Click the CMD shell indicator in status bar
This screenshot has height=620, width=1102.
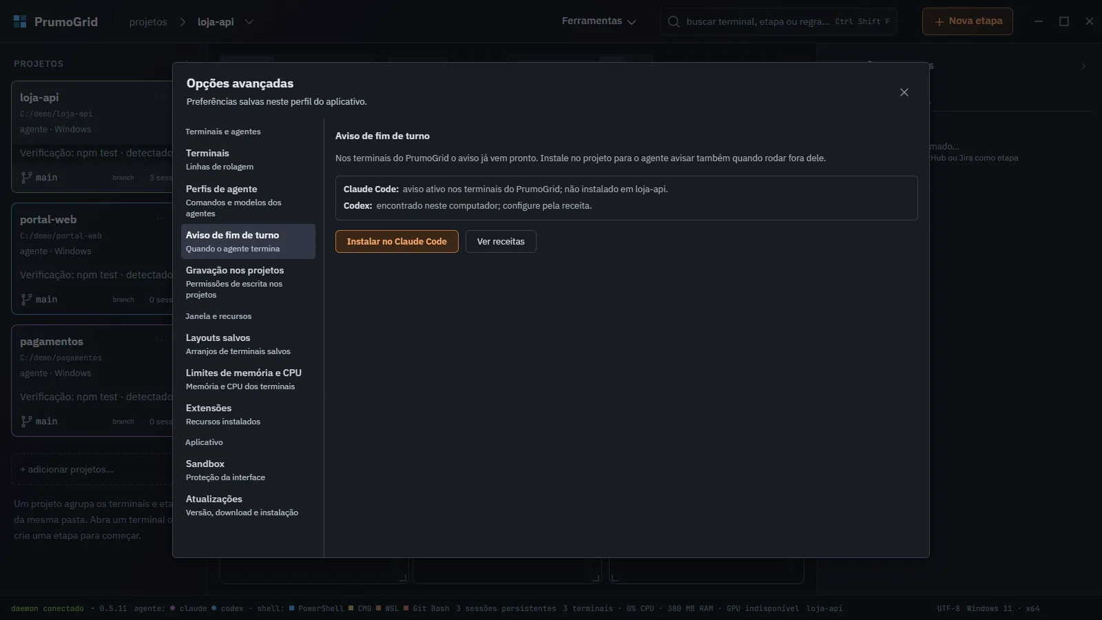point(360,608)
